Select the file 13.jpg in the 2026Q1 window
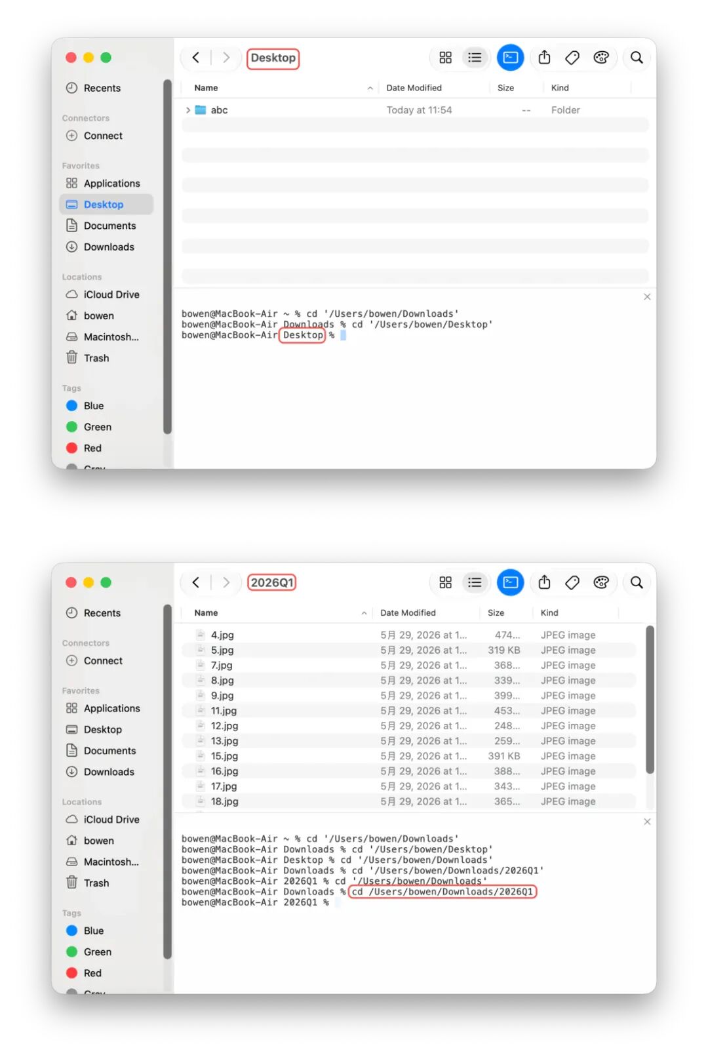708x1059 pixels. point(408,741)
